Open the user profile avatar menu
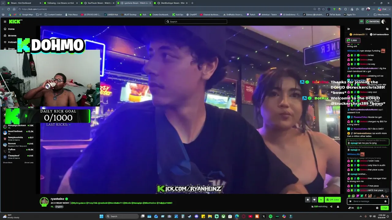 (384, 21)
